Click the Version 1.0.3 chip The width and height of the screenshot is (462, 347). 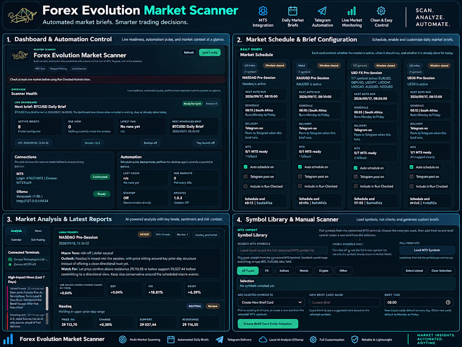(x=92, y=143)
